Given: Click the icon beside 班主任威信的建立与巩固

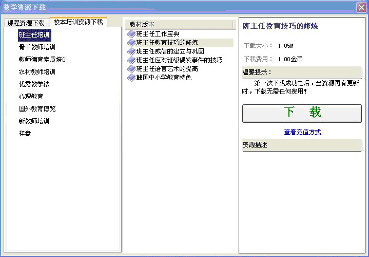Looking at the screenshot, I should 131,51.
